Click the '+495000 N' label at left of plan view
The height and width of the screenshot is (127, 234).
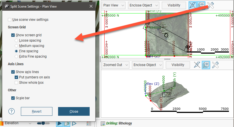[x=110, y=15]
